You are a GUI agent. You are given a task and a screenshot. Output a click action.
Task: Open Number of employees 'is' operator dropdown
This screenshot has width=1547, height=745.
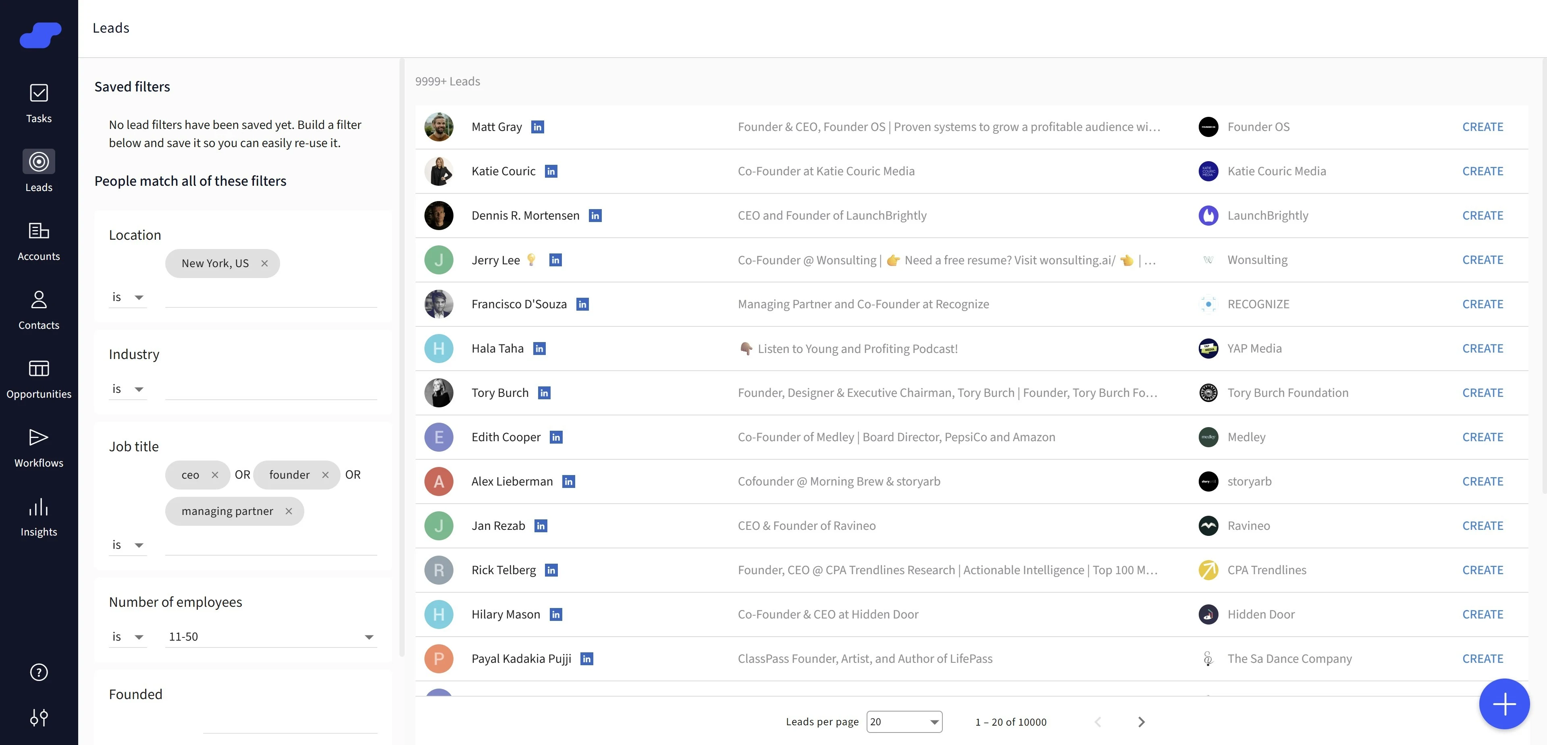coord(128,637)
